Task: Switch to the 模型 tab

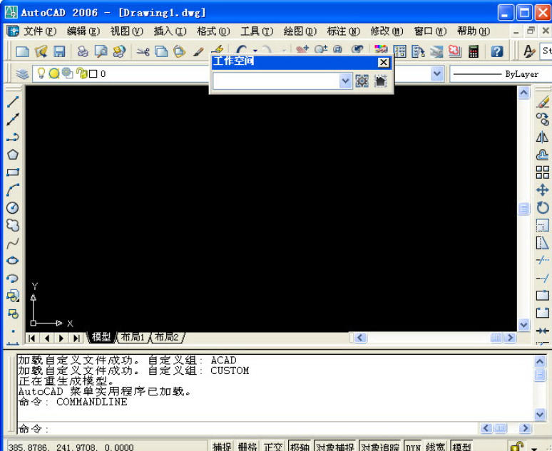Action: [101, 338]
